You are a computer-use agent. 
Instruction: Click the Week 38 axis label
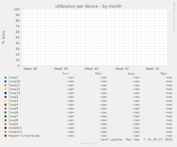[30, 69]
